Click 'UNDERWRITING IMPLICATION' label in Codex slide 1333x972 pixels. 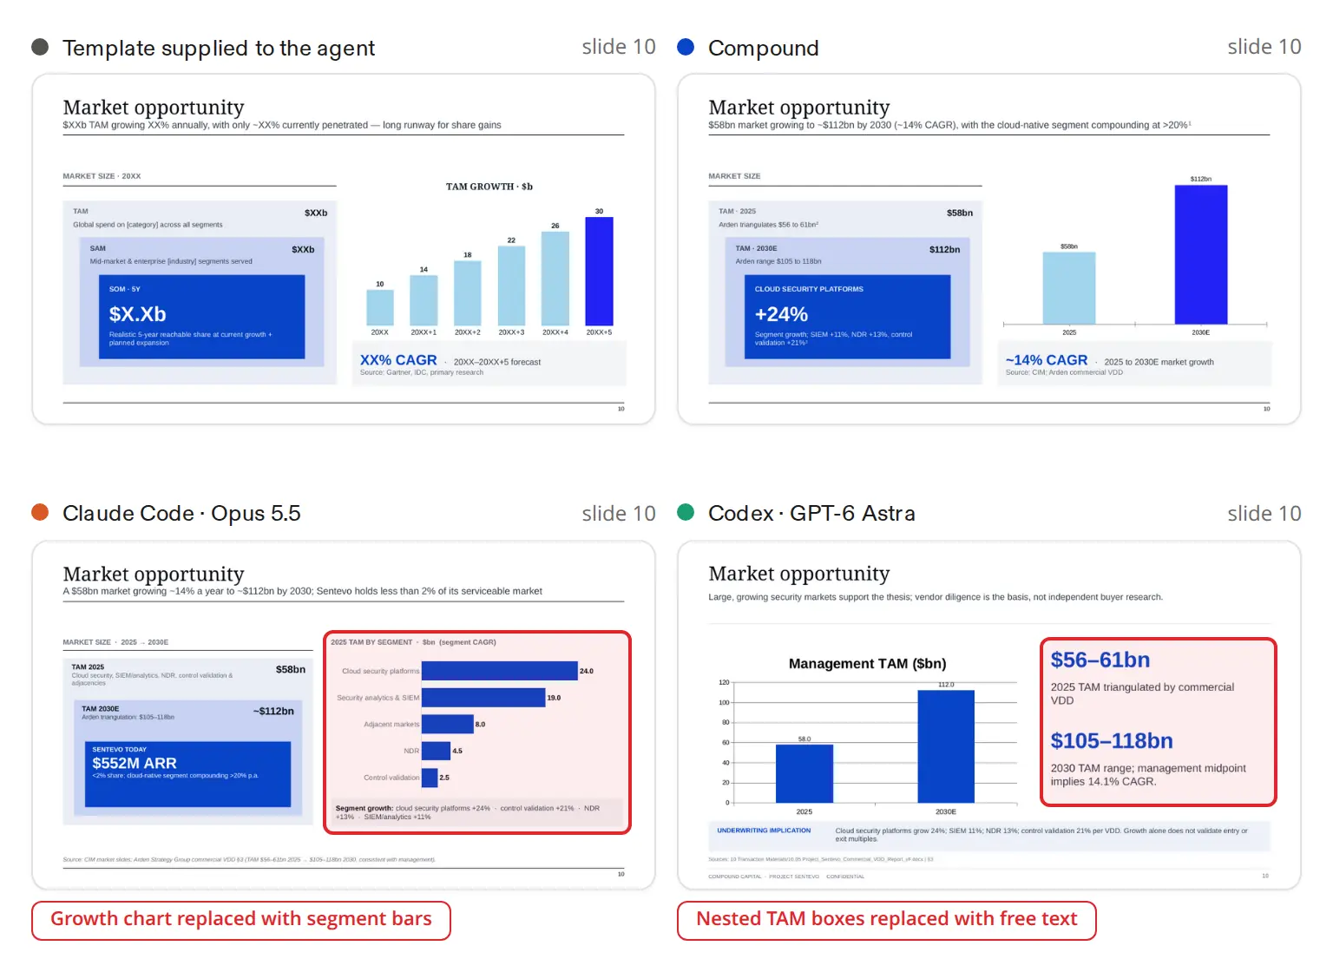pos(764,831)
